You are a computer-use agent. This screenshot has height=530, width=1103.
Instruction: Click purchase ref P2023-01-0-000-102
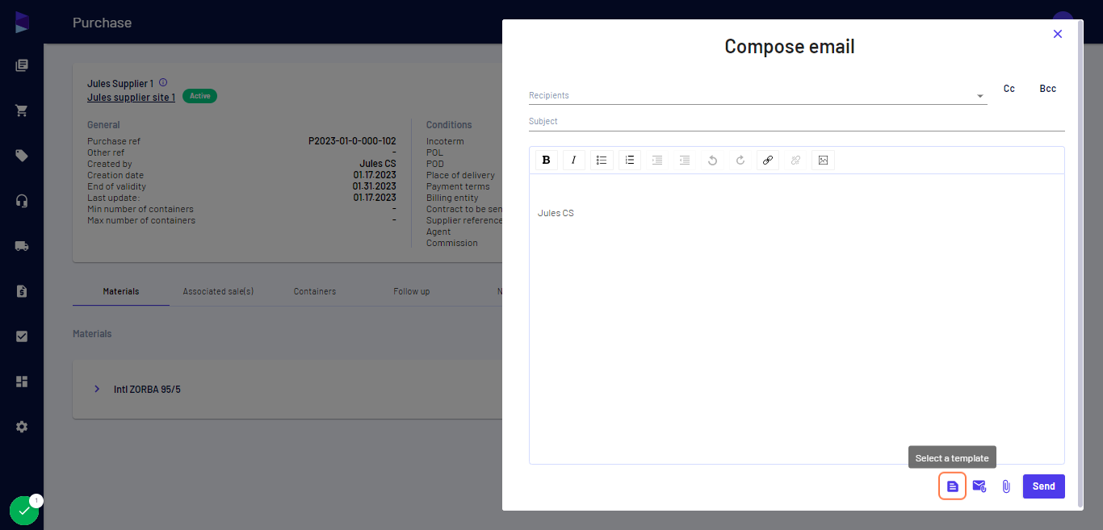tap(352, 141)
